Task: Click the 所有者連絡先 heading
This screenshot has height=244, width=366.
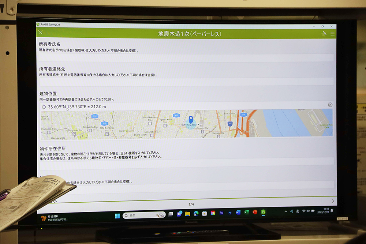Action: pos(52,69)
